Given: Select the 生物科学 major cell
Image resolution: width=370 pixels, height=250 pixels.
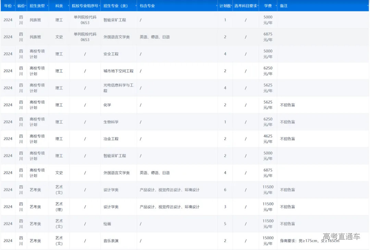Looking at the screenshot, I should 111,122.
